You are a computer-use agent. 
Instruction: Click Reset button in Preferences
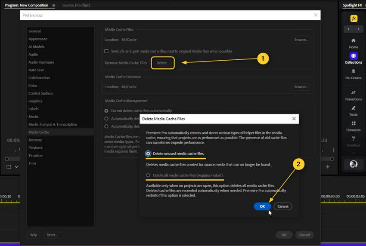coord(52,235)
